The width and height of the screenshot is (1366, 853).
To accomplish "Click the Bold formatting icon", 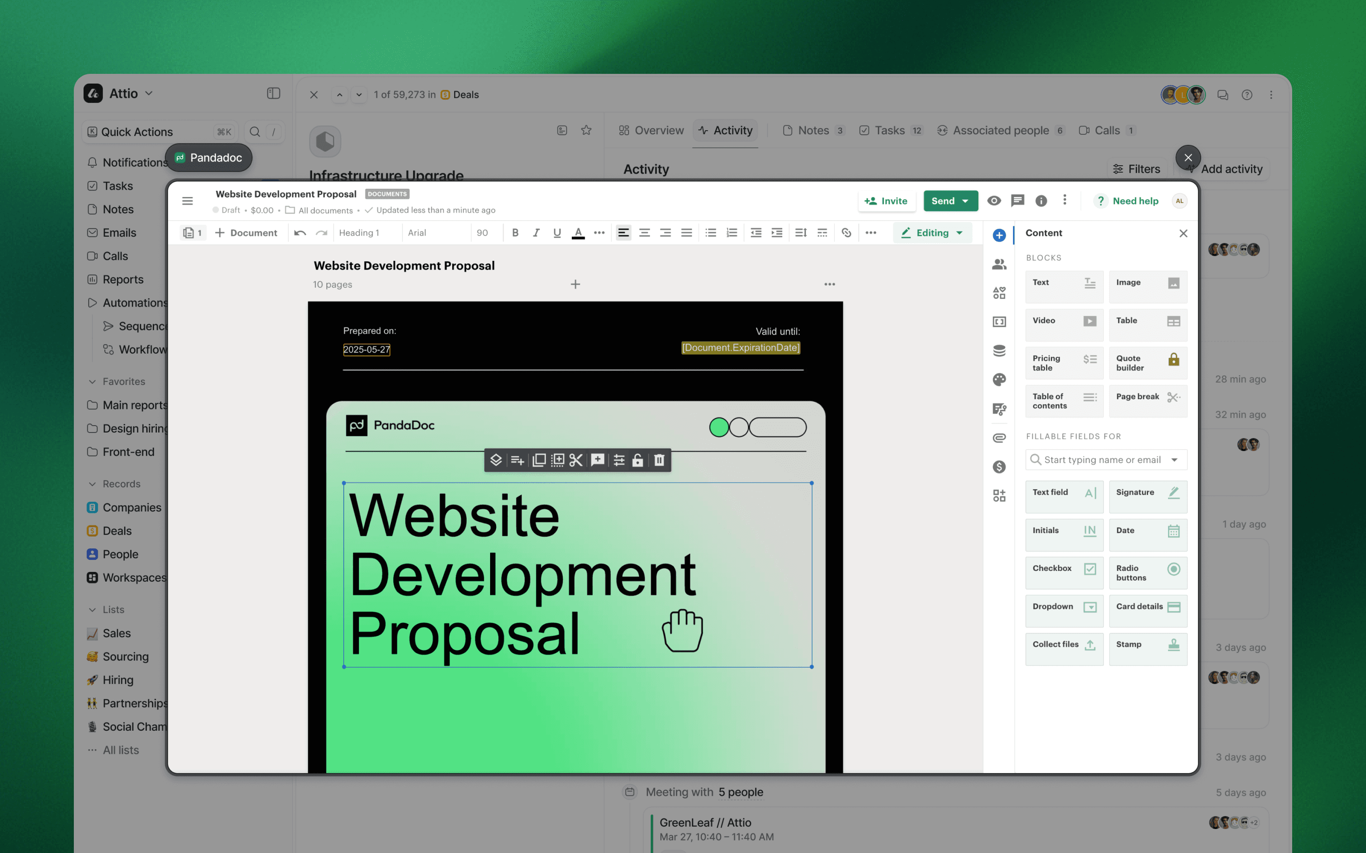I will click(515, 233).
